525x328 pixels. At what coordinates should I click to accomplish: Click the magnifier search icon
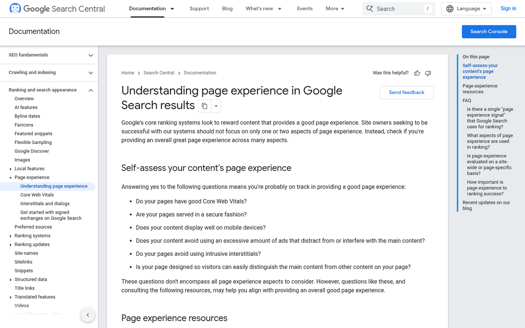click(x=370, y=9)
